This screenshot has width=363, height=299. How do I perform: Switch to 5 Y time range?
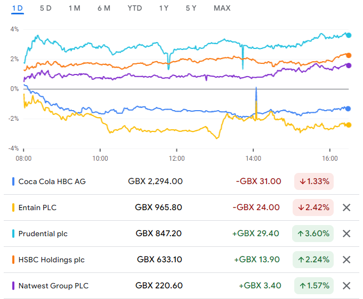pyautogui.click(x=191, y=9)
